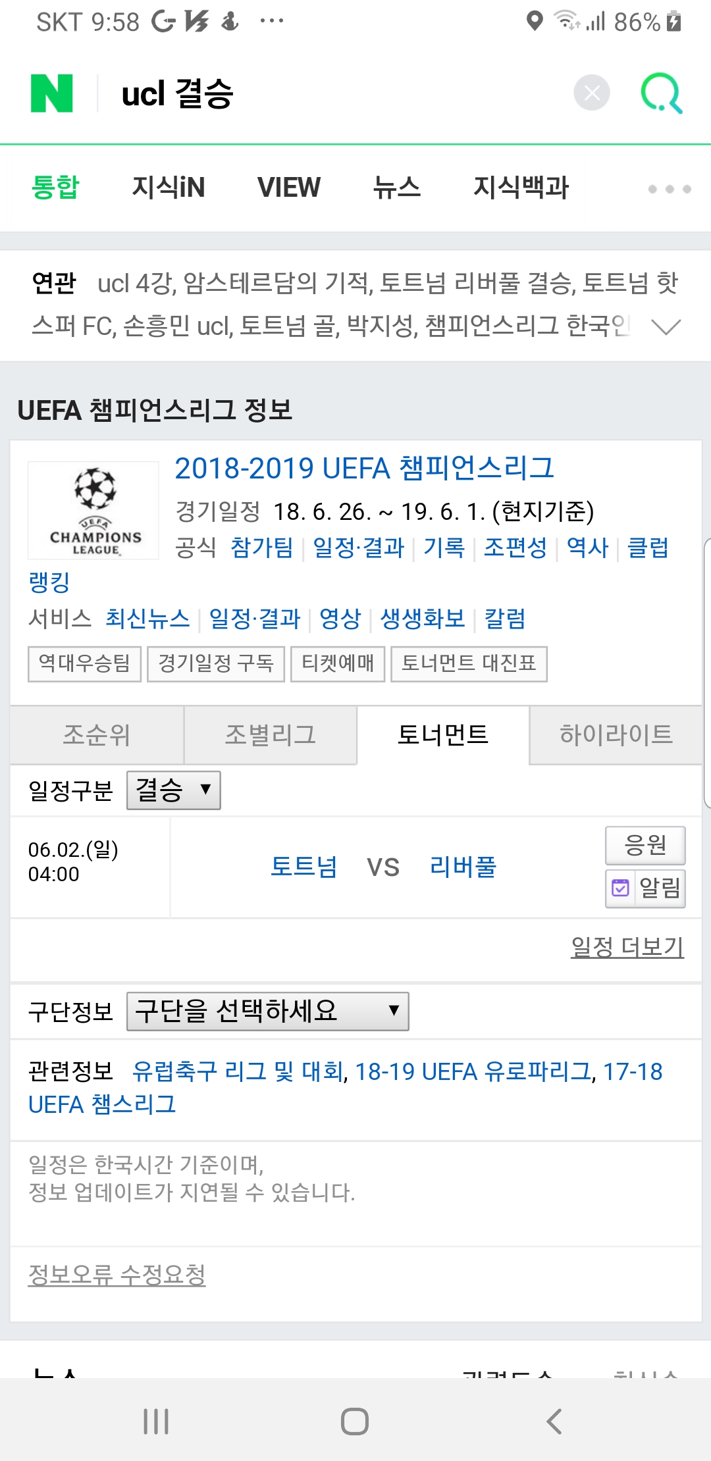Tap Android home button icon
711x1461 pixels.
(355, 1422)
